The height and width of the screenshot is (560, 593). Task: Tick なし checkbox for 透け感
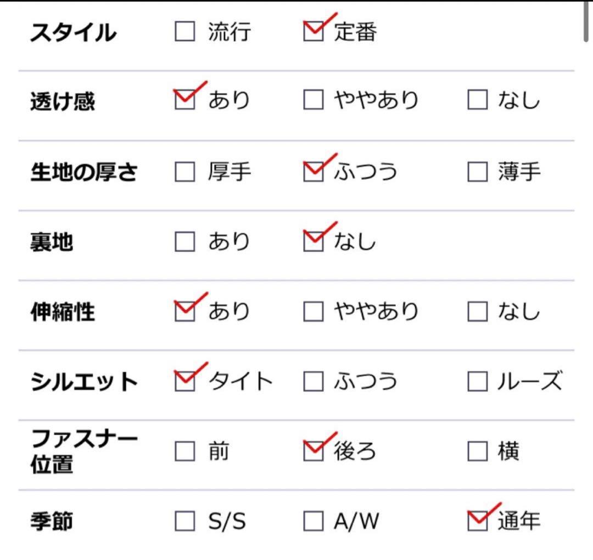pos(477,100)
